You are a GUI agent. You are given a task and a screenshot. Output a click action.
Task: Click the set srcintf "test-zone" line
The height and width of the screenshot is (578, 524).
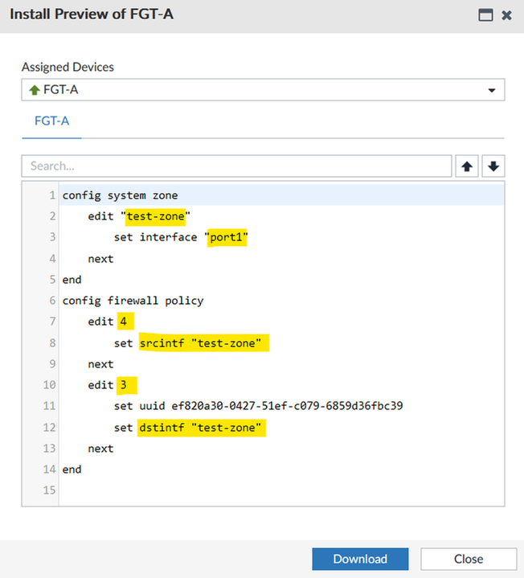coord(189,343)
